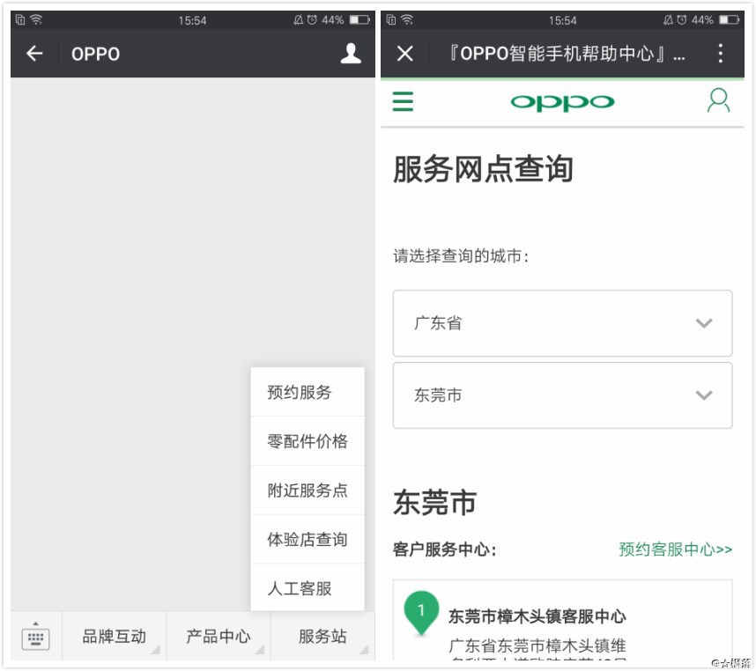Viewport: 756px width, 671px height.
Task: Tap the back arrow to leave OPPO chat
Action: pyautogui.click(x=33, y=54)
